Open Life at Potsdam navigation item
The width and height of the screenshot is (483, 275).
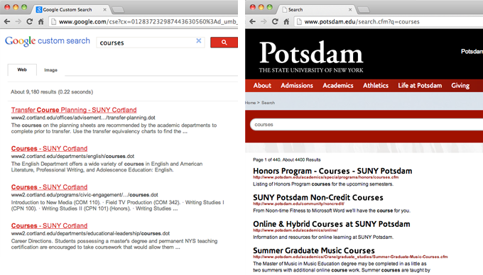click(420, 86)
